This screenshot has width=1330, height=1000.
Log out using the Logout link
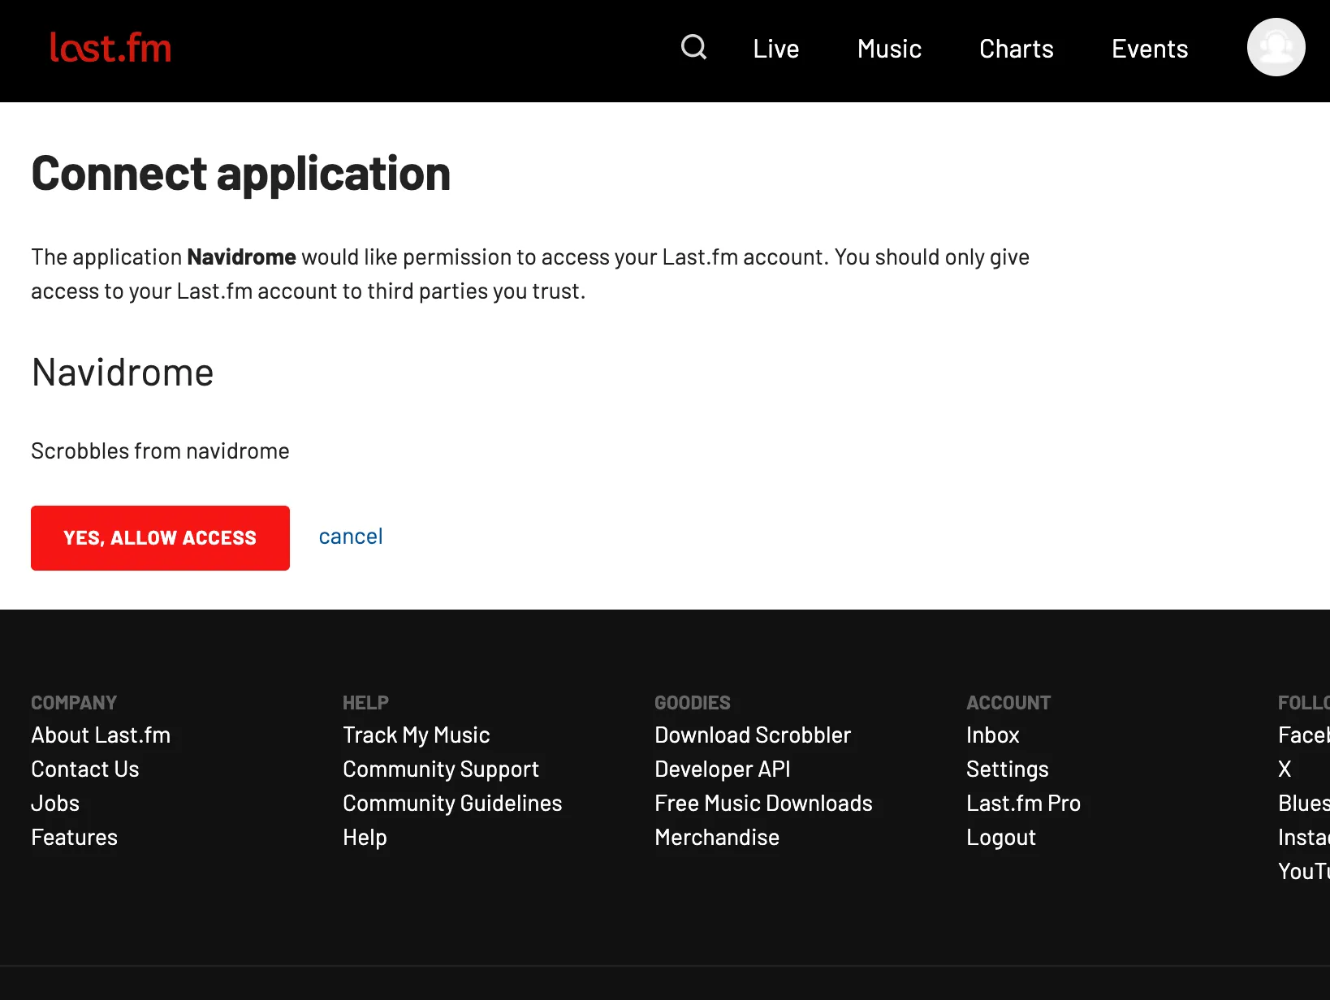1000,837
